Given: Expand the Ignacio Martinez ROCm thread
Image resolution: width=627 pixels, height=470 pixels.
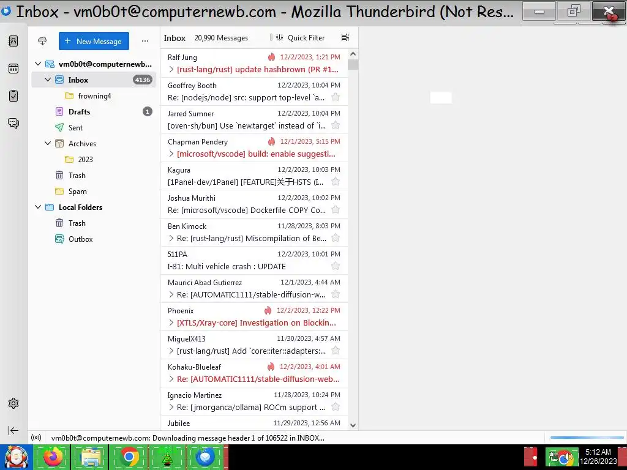Looking at the screenshot, I should pos(171,407).
